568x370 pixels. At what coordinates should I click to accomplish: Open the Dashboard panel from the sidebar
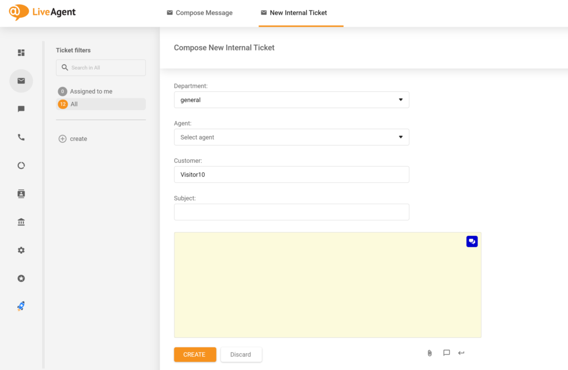tap(21, 53)
